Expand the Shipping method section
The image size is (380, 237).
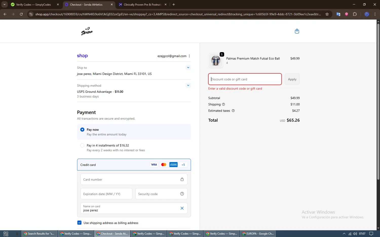(x=188, y=85)
